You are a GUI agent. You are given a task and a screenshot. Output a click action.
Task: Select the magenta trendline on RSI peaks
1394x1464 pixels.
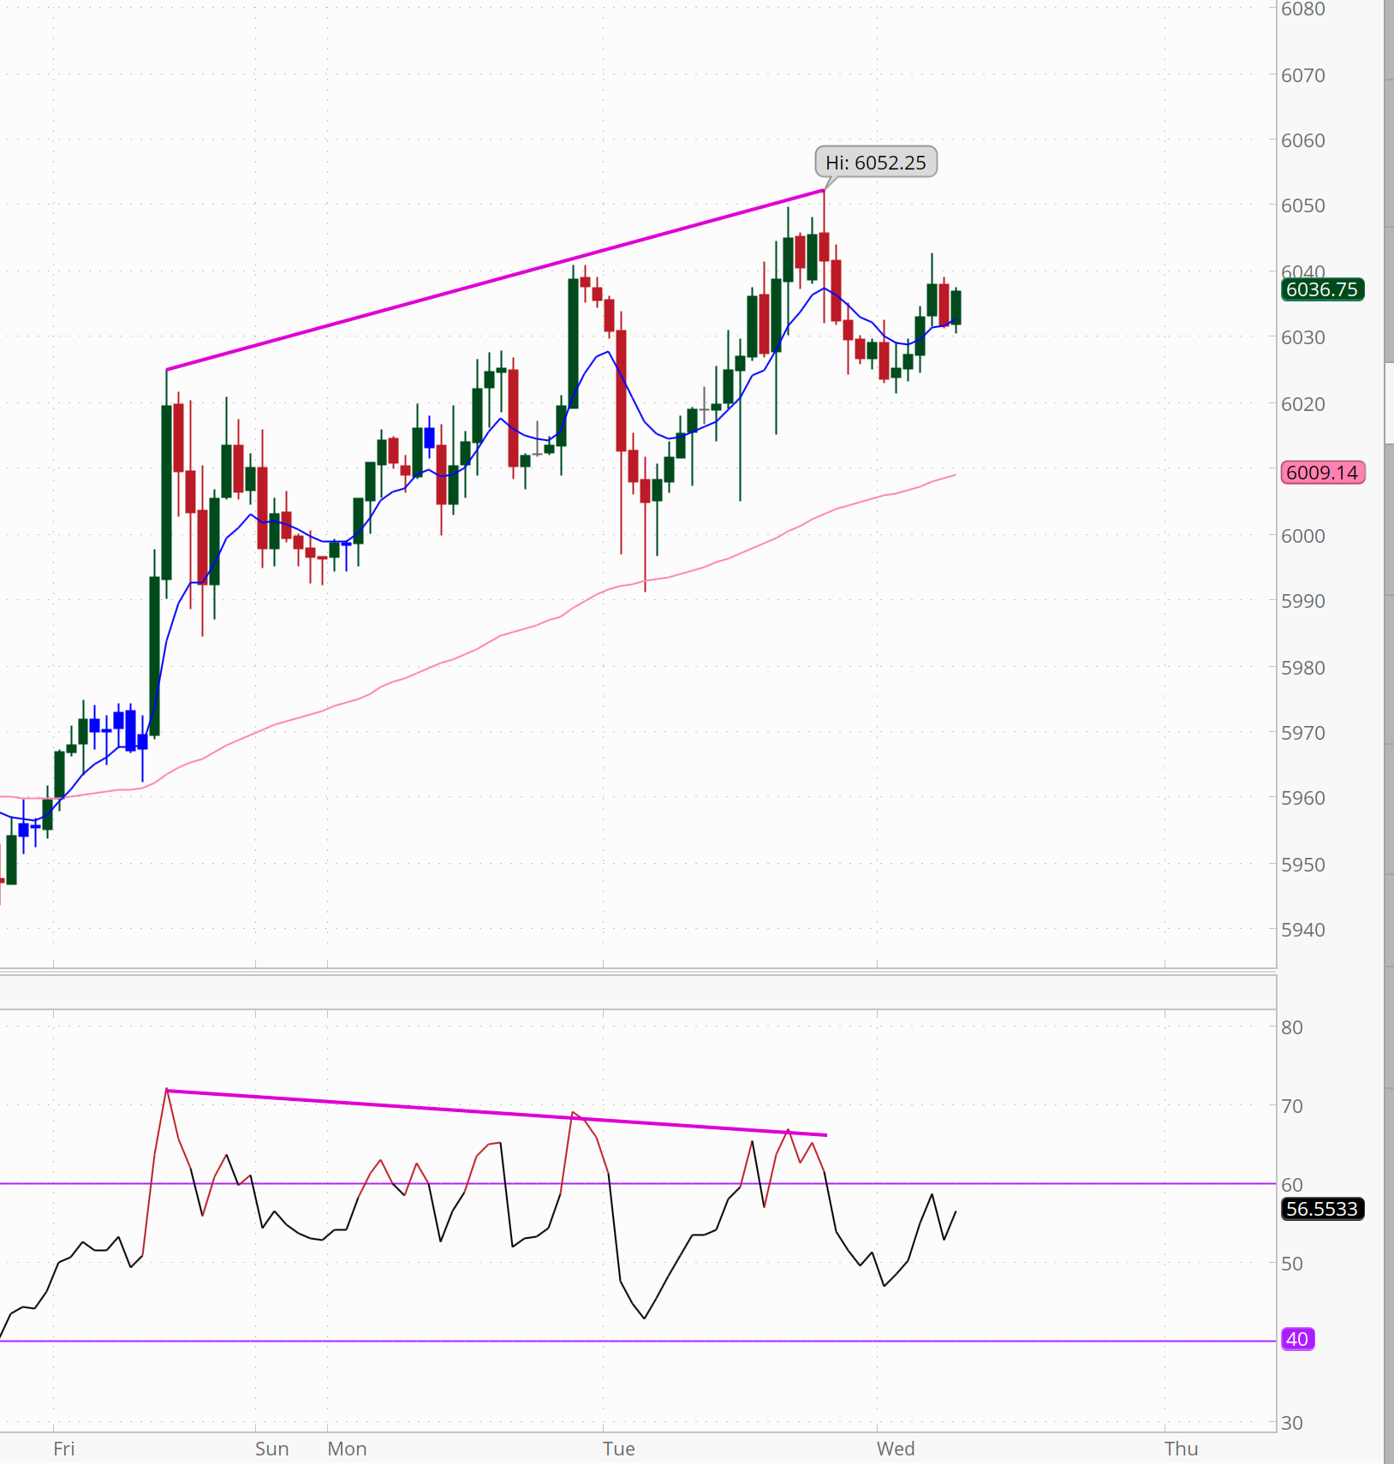pos(497,1112)
